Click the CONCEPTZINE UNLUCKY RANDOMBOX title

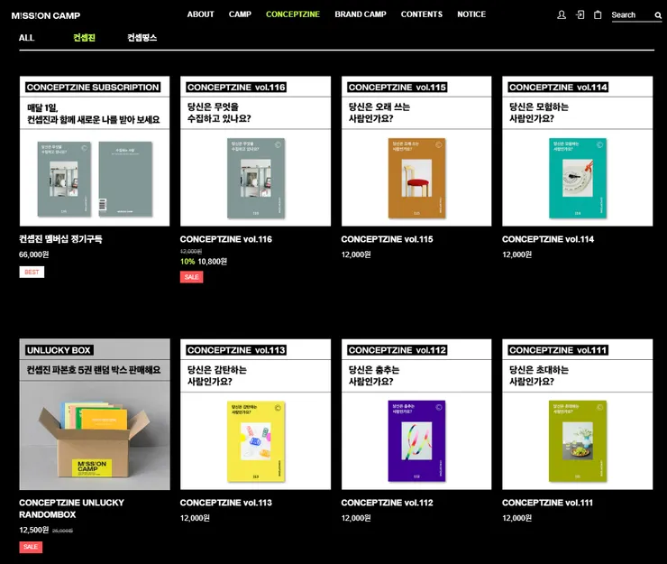[x=71, y=509]
